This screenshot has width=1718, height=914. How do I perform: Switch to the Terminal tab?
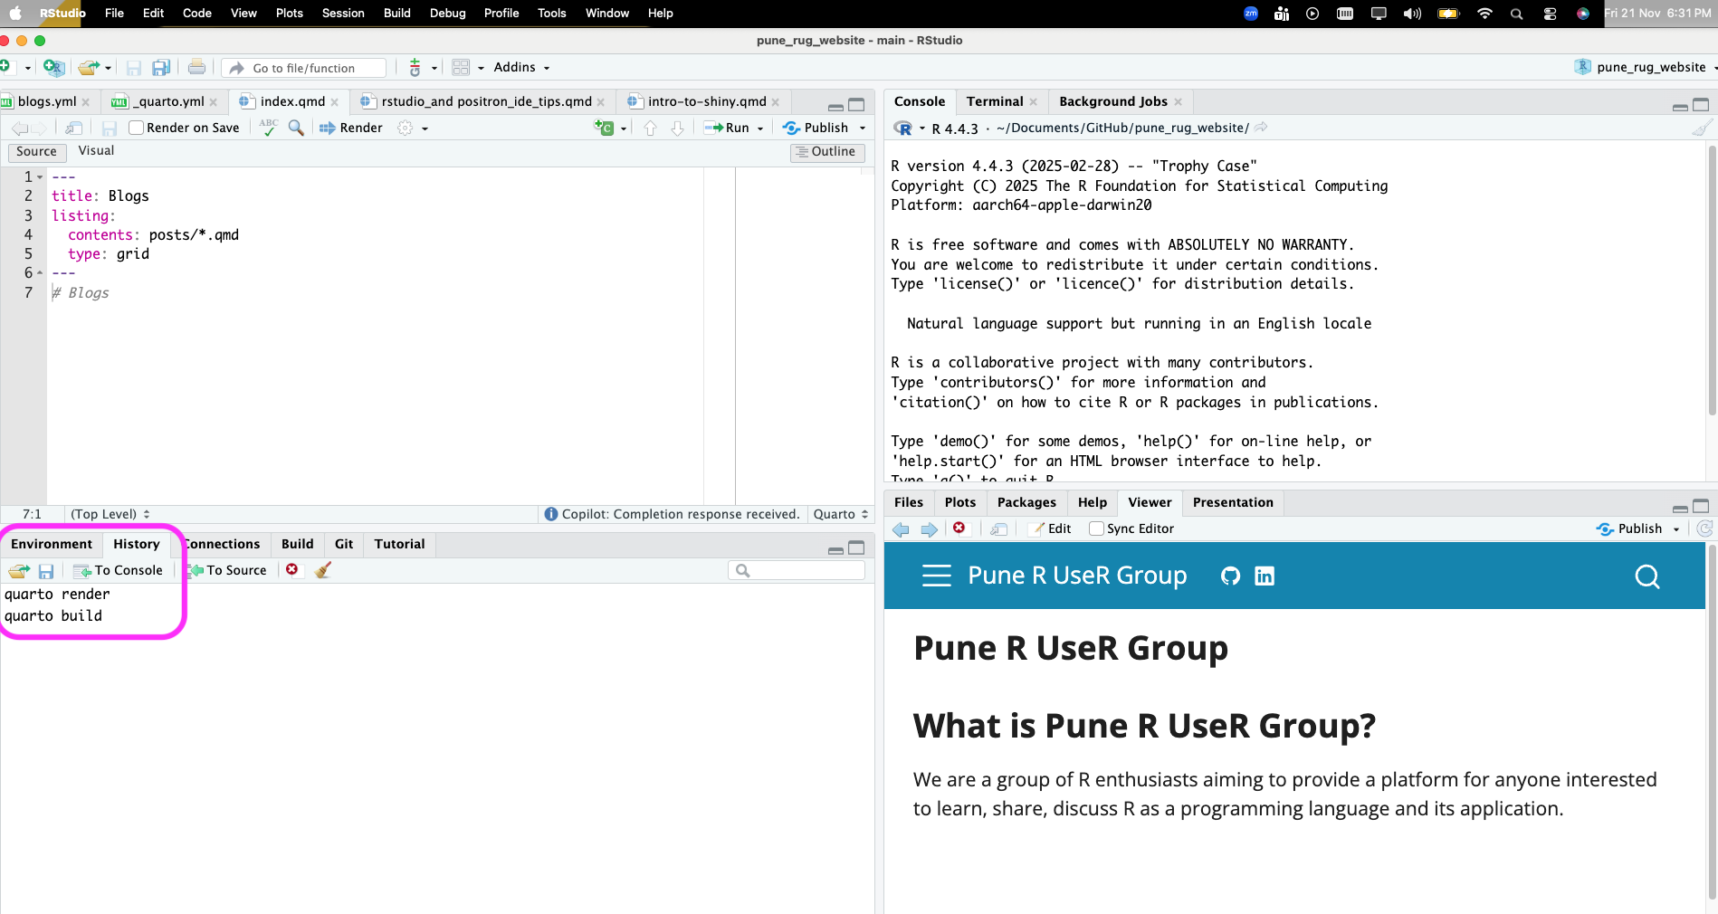[994, 101]
